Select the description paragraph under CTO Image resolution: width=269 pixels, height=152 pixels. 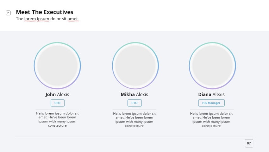pyautogui.click(x=134, y=119)
